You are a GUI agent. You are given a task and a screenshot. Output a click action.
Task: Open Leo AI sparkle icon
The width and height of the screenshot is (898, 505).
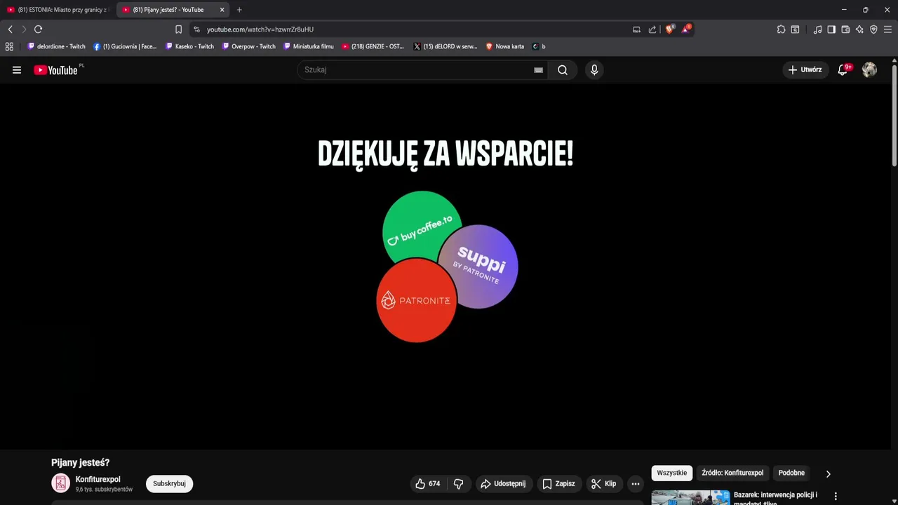click(x=859, y=29)
